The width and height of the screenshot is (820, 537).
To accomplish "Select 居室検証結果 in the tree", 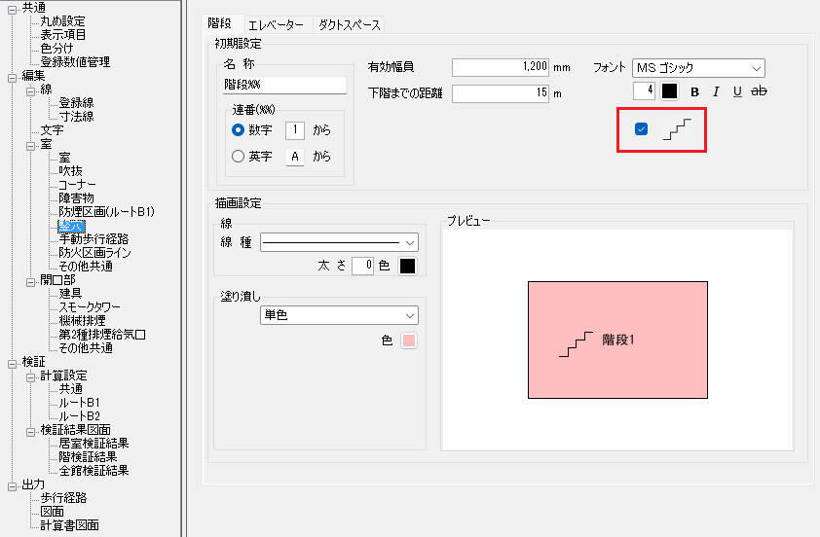I will [x=93, y=444].
